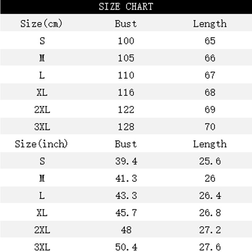The height and width of the screenshot is (252, 252).
Task: Click the length value 26.8
Action: [209, 213]
